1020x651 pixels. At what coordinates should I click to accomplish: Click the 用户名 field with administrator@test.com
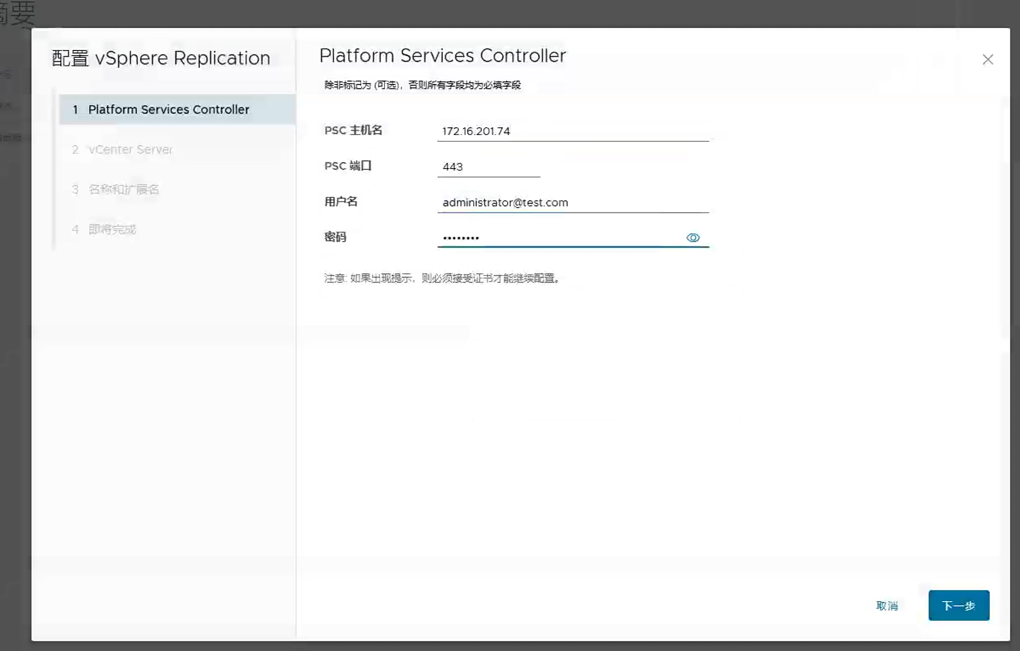(572, 203)
